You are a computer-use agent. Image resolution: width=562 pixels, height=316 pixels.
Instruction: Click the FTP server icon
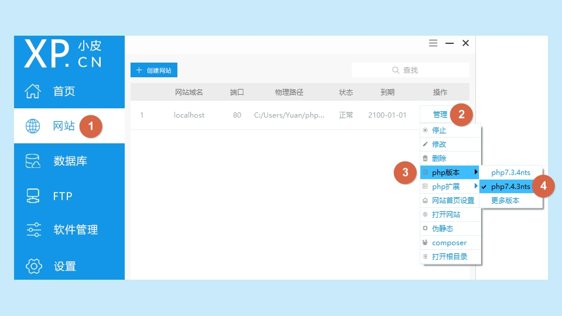tap(33, 196)
